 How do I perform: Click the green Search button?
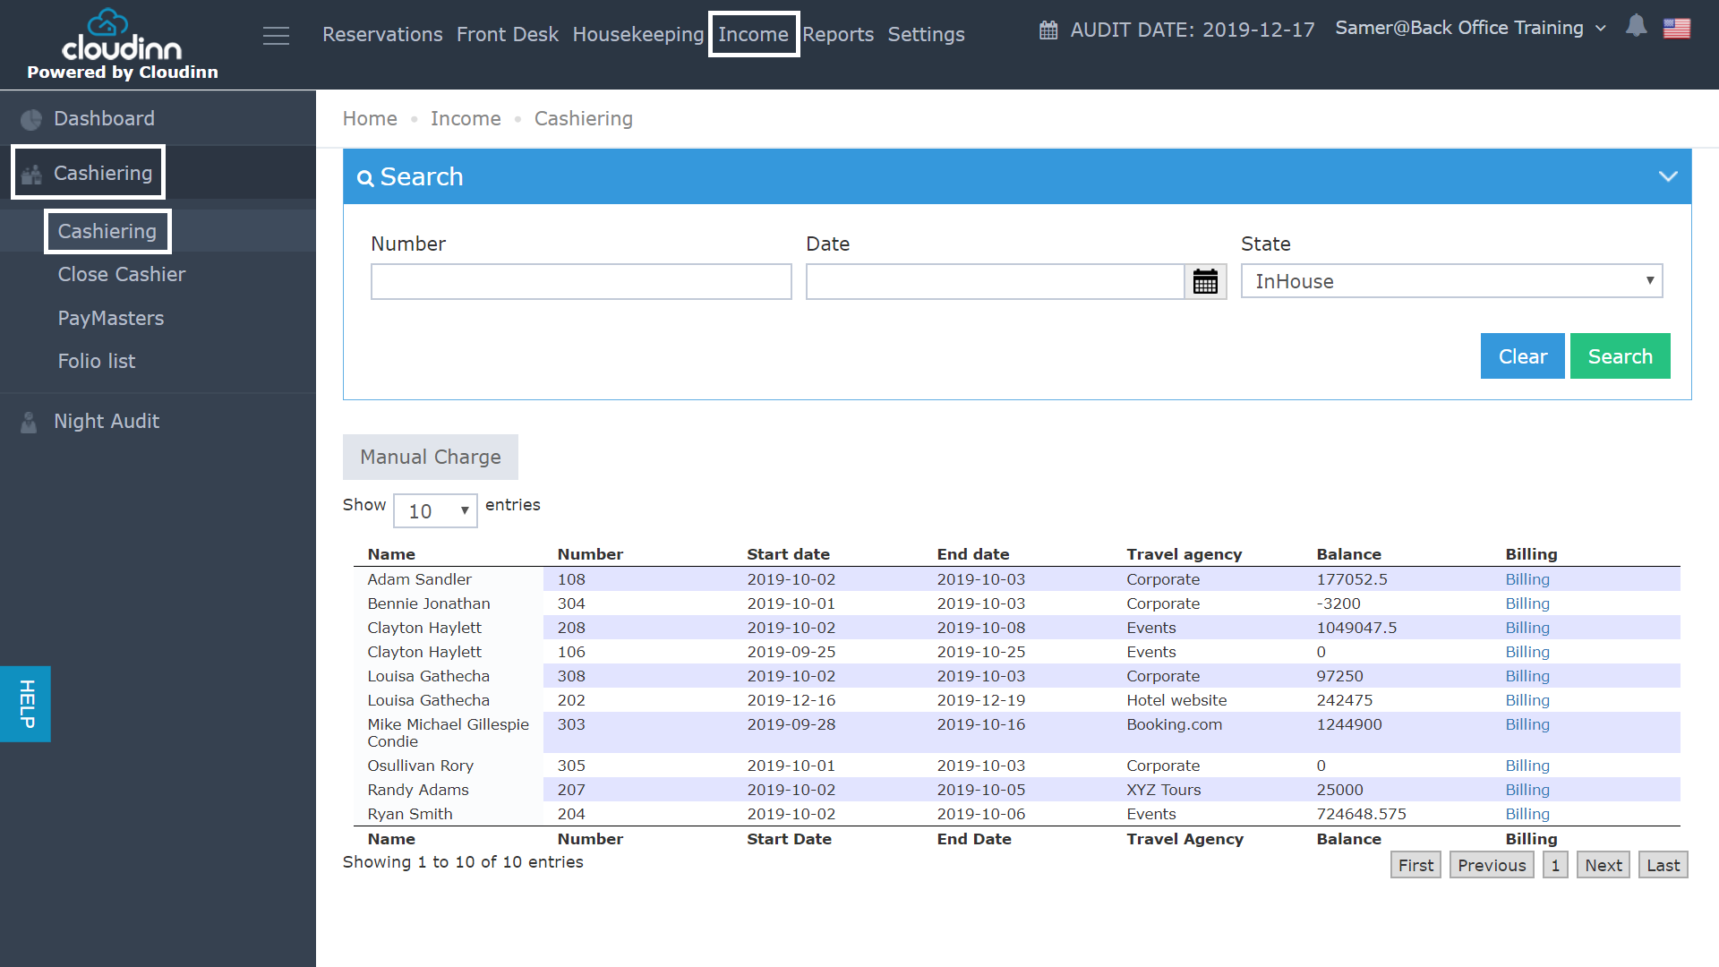pos(1620,356)
